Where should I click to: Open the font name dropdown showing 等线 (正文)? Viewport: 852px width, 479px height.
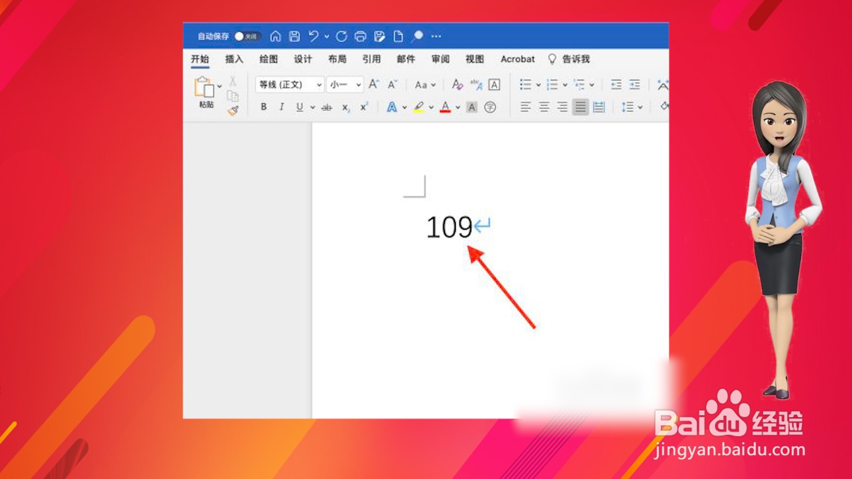(288, 85)
